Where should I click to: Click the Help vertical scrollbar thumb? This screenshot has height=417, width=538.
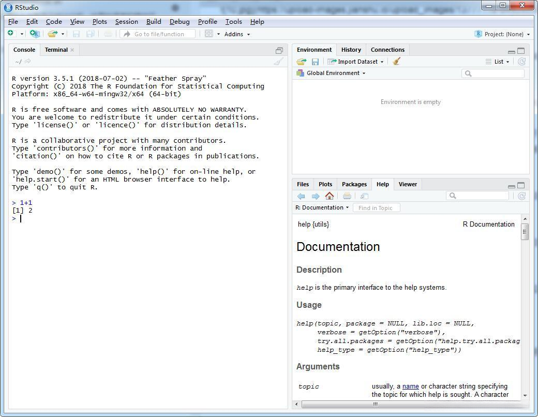525,232
